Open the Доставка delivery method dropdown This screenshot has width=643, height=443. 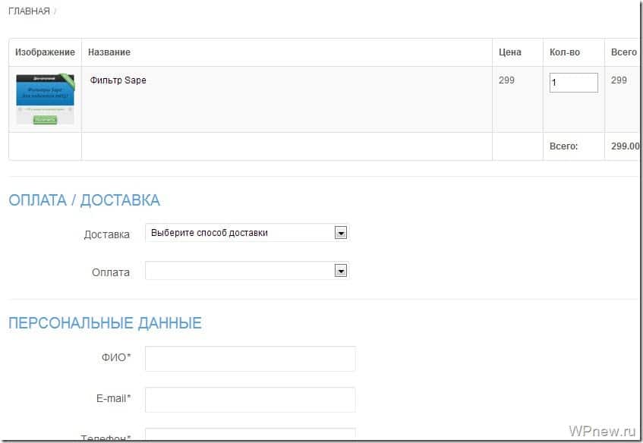coord(247,233)
